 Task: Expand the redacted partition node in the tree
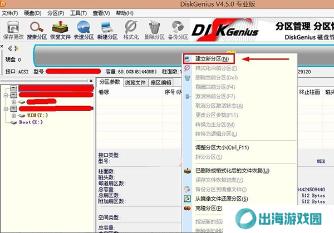point(14,102)
